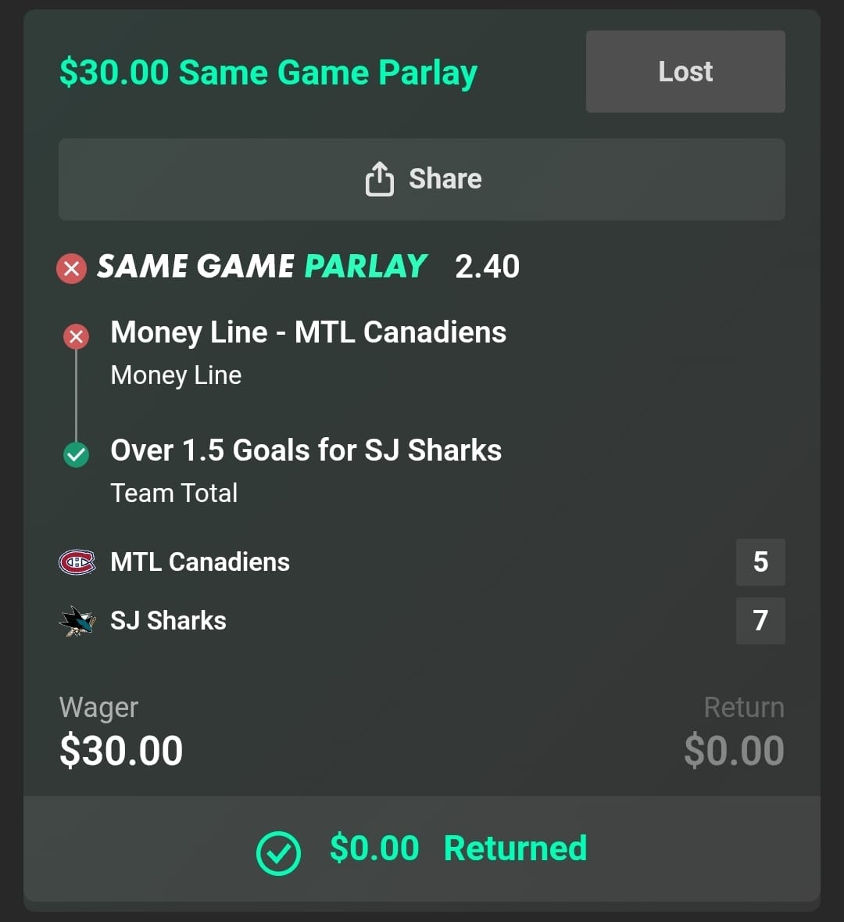
Task: Click the Lost status button
Action: coord(685,72)
